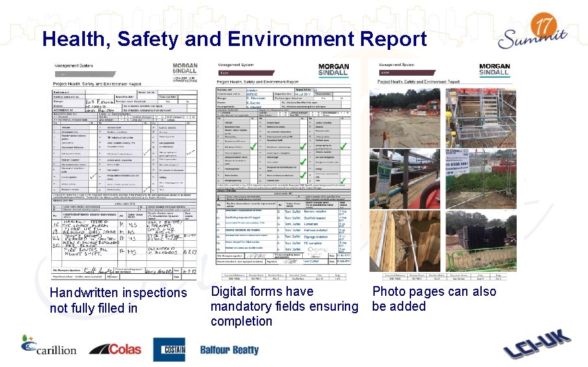This screenshot has width=588, height=367.
Task: Open the stacked black materials photo
Action: click(481, 241)
